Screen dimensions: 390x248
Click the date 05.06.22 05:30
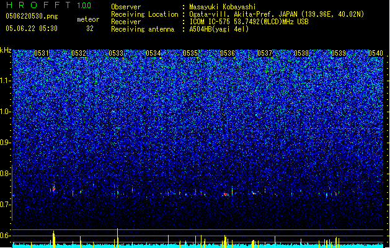click(32, 29)
